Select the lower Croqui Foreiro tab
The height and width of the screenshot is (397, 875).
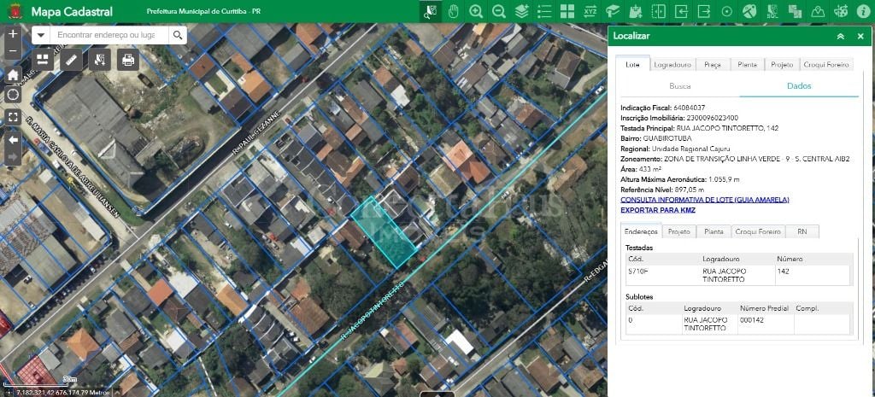coord(758,231)
